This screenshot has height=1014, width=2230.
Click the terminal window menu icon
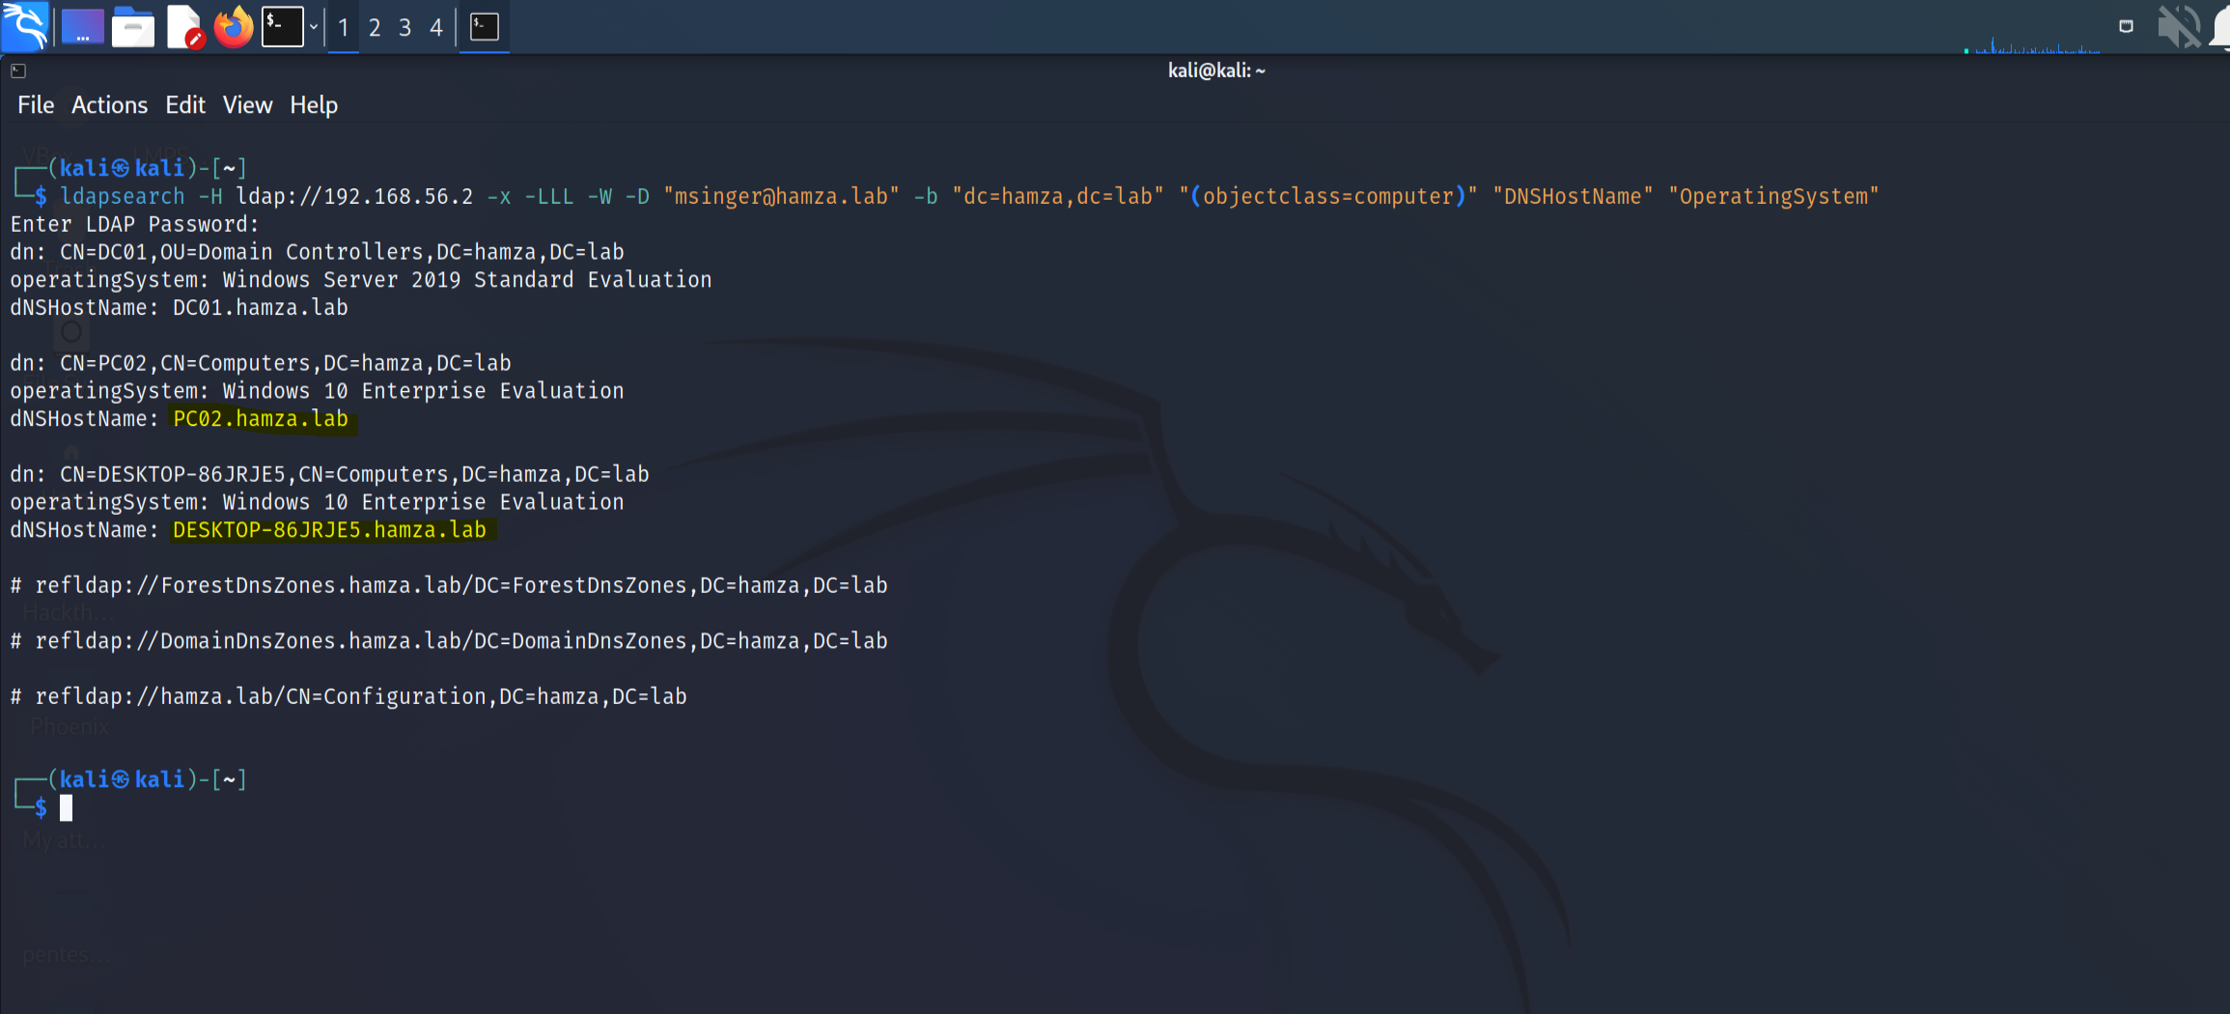click(x=18, y=70)
